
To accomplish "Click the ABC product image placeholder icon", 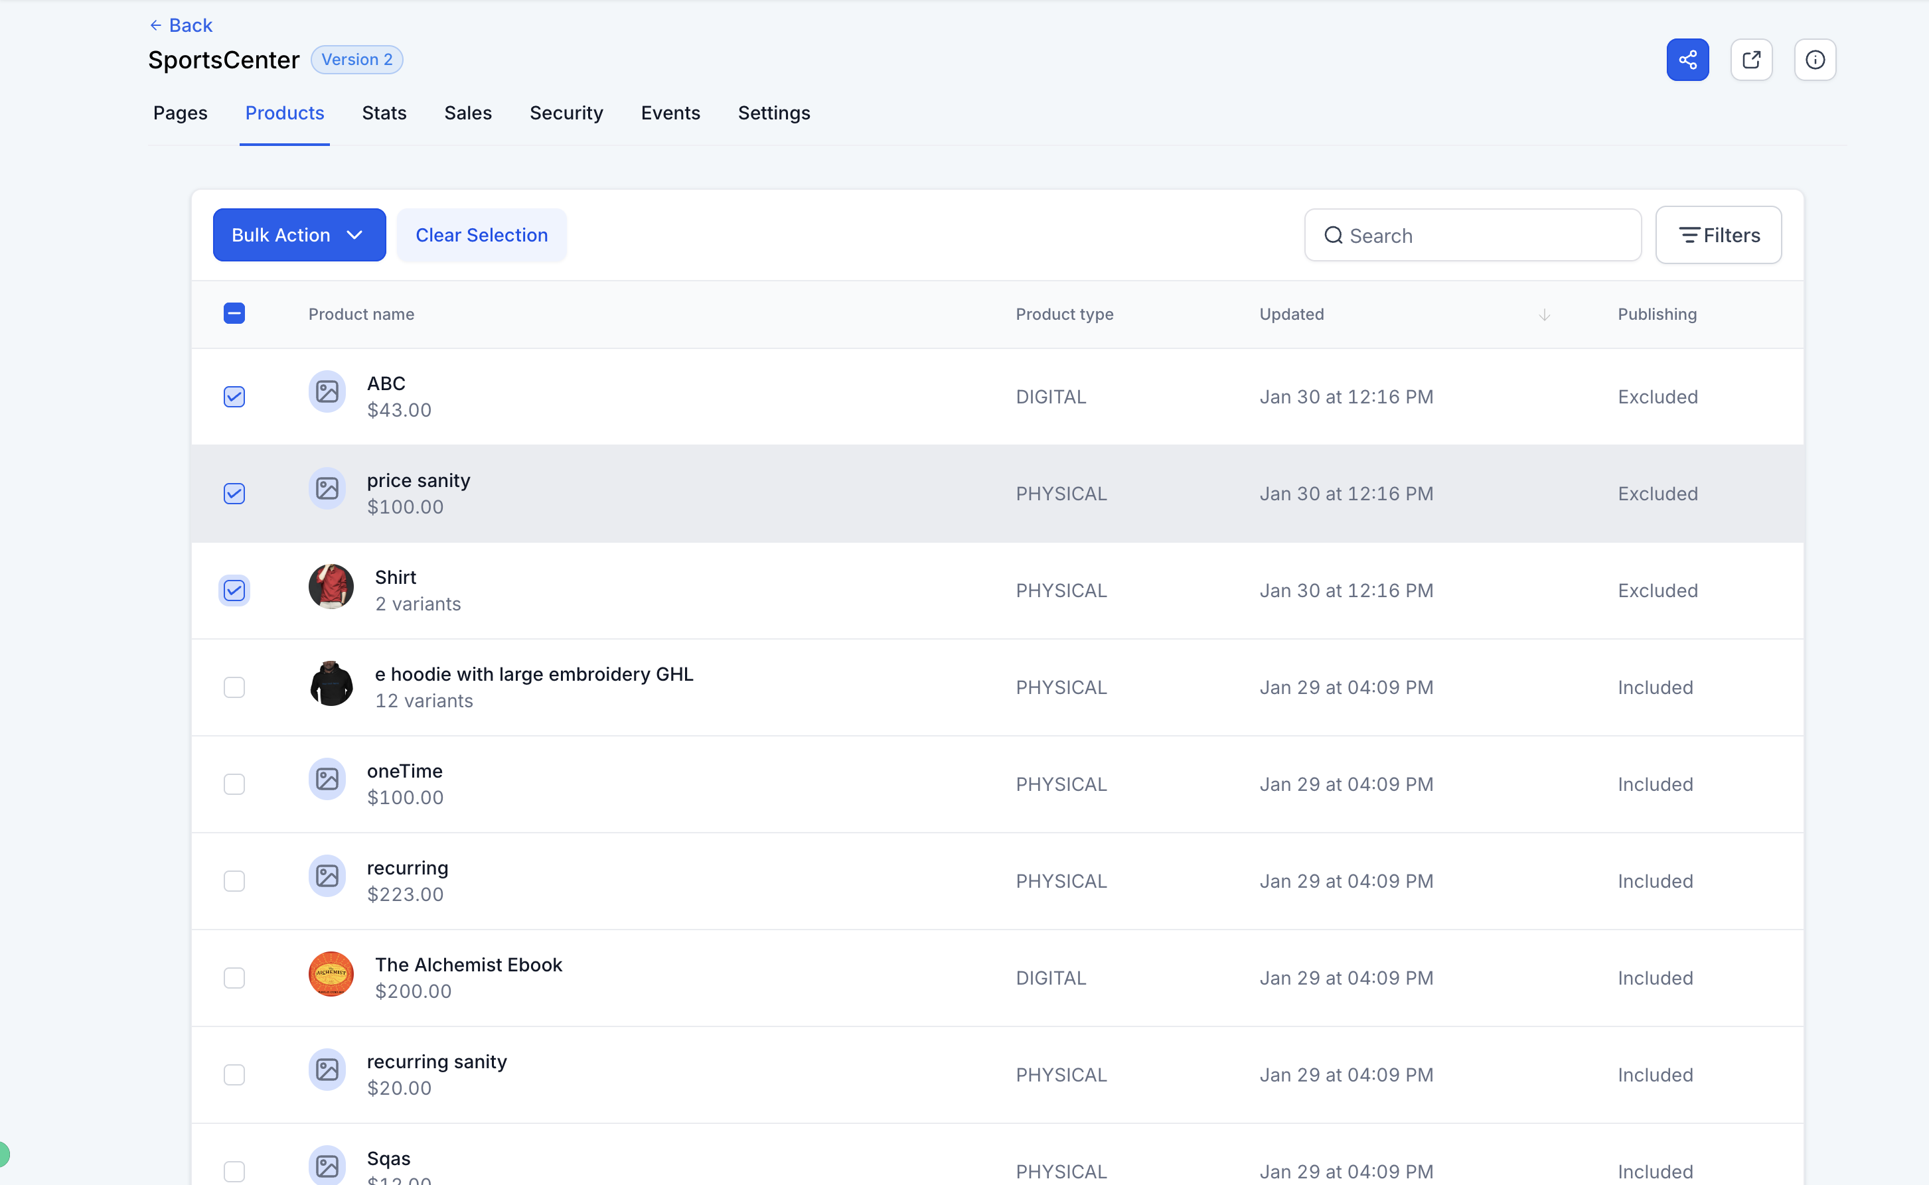I will pyautogui.click(x=327, y=391).
